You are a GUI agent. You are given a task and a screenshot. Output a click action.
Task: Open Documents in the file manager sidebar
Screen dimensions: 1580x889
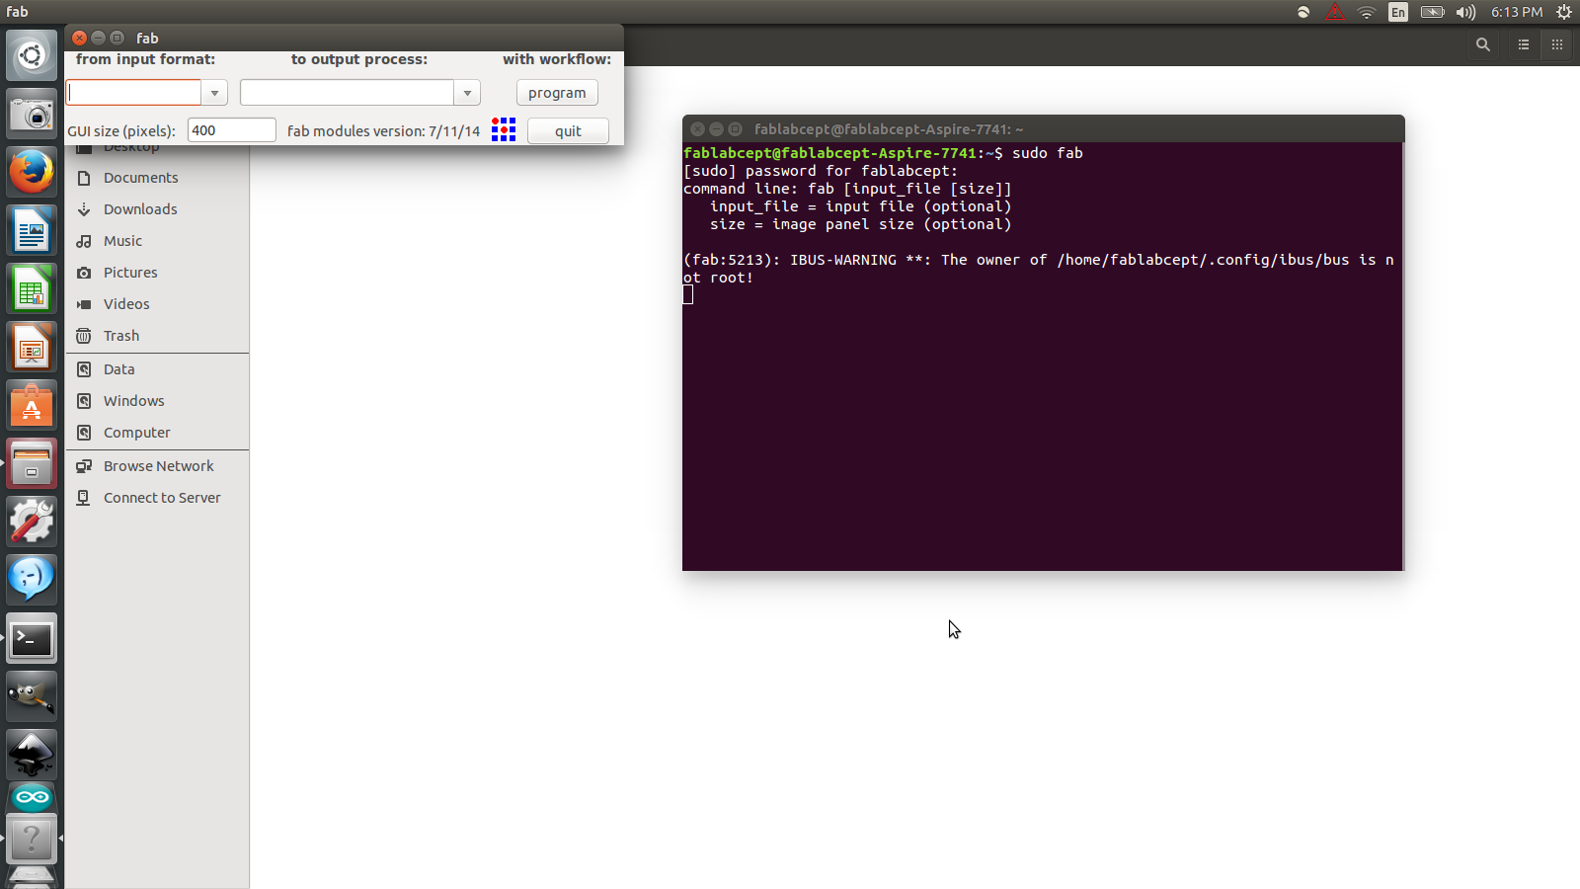(141, 178)
